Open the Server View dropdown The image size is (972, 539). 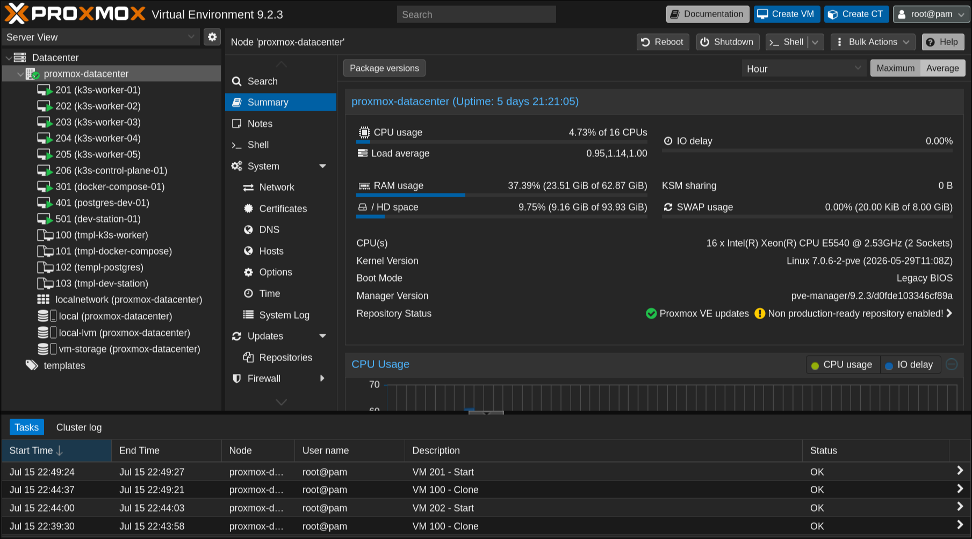191,37
